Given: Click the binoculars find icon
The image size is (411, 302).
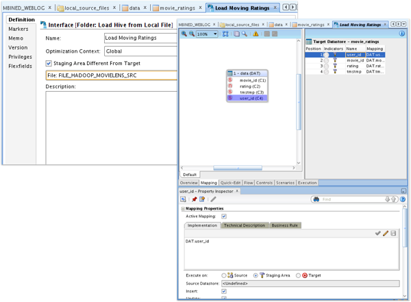Looking at the screenshot, I should point(316,199).
